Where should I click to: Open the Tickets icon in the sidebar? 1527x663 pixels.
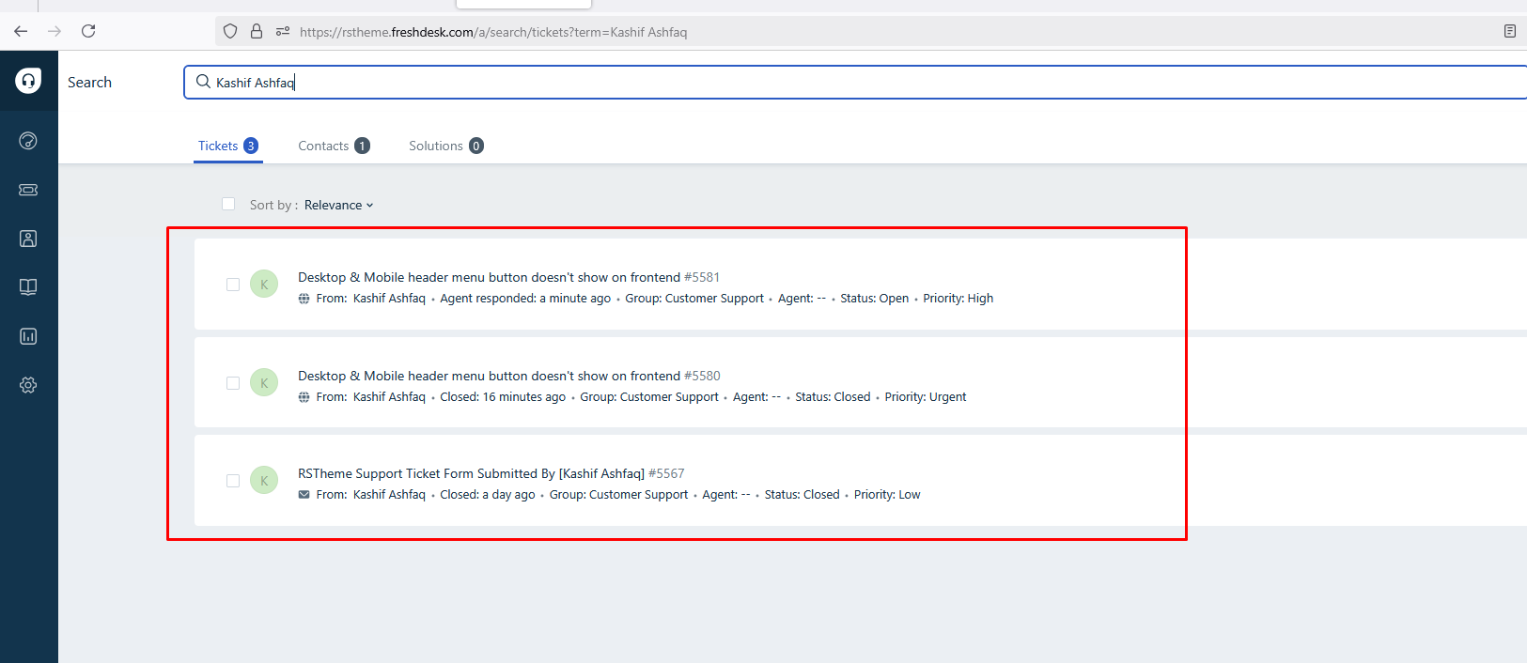coord(28,190)
